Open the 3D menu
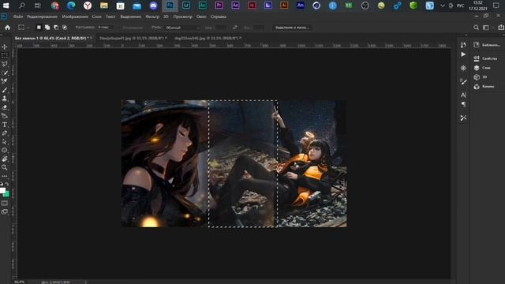Screen dimensions: 505x284 (166, 17)
